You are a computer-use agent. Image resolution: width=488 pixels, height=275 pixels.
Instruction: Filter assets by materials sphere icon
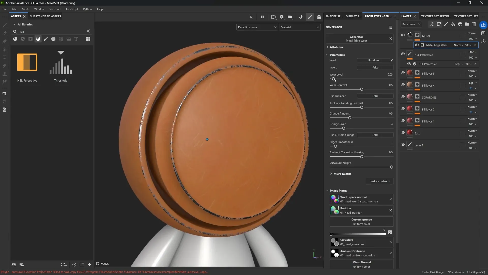click(x=15, y=39)
